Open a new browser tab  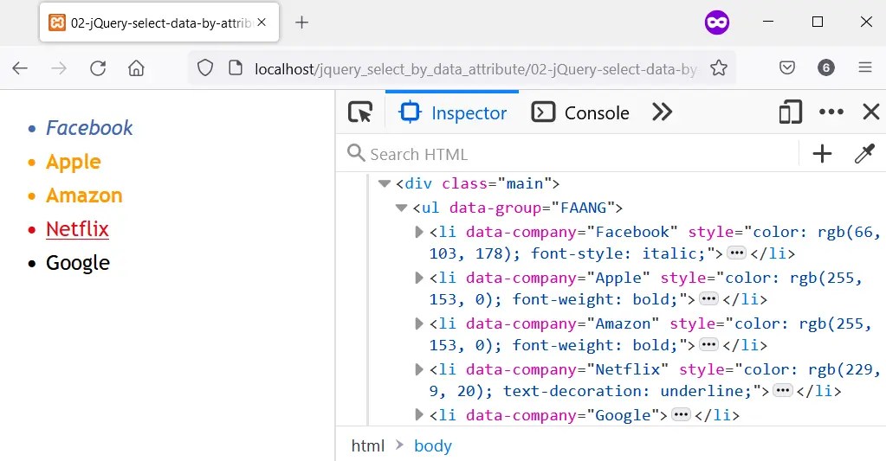coord(301,22)
